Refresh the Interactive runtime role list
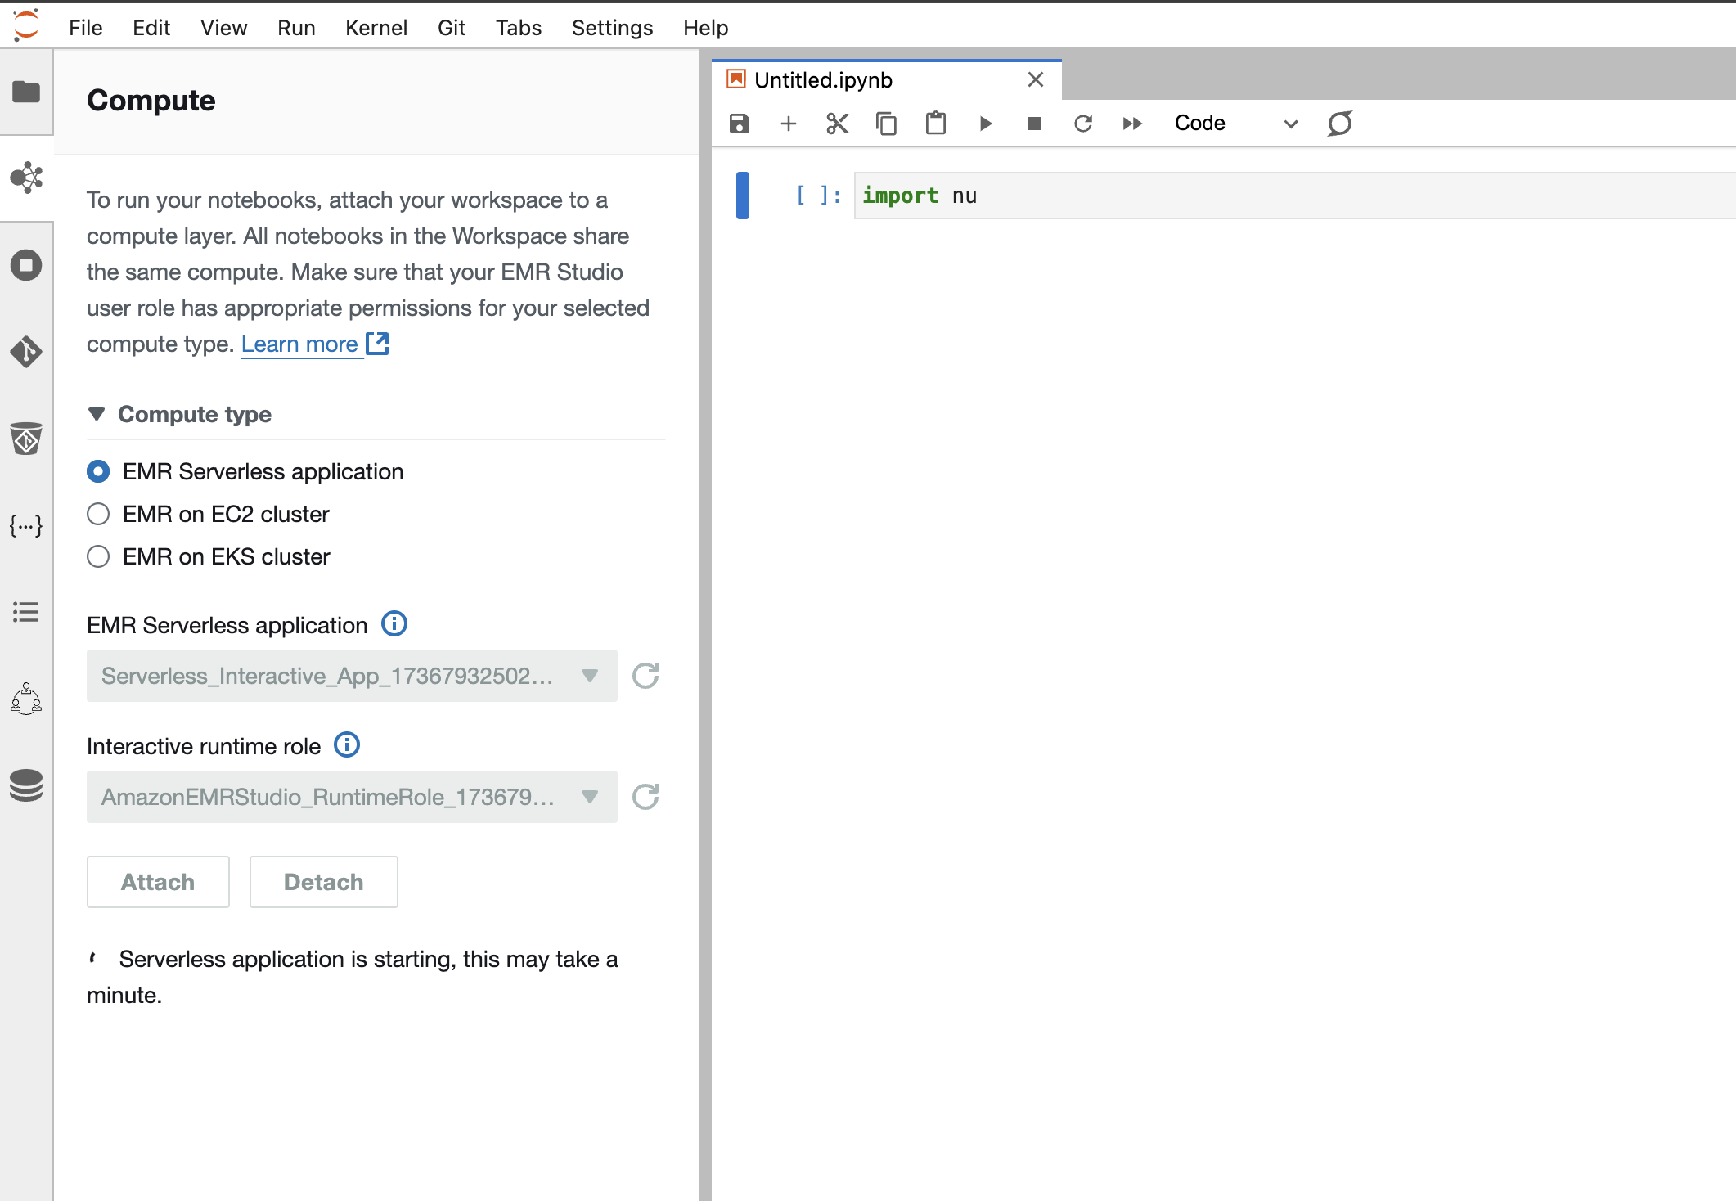Image resolution: width=1736 pixels, height=1201 pixels. 645,797
